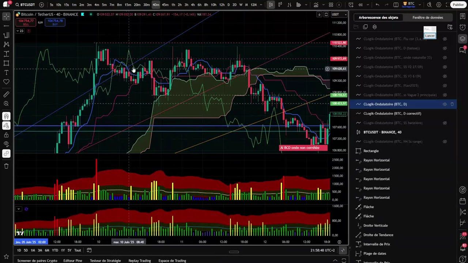Click the blue BUY price button
468x263 pixels.
click(x=55, y=22)
